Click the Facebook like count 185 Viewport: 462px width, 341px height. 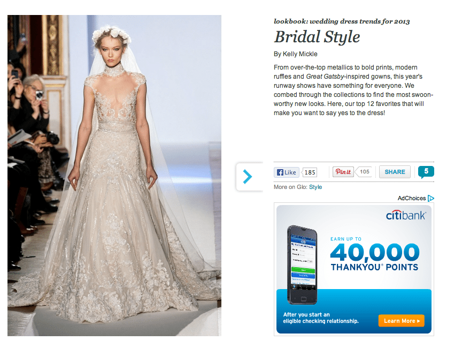pyautogui.click(x=310, y=172)
